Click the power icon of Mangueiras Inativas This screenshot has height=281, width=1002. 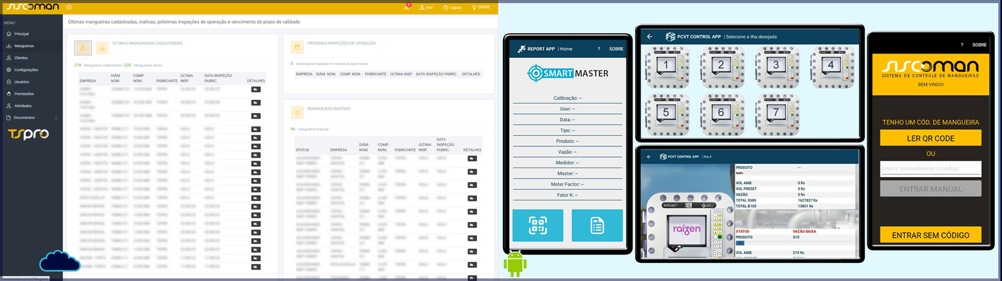(x=297, y=112)
